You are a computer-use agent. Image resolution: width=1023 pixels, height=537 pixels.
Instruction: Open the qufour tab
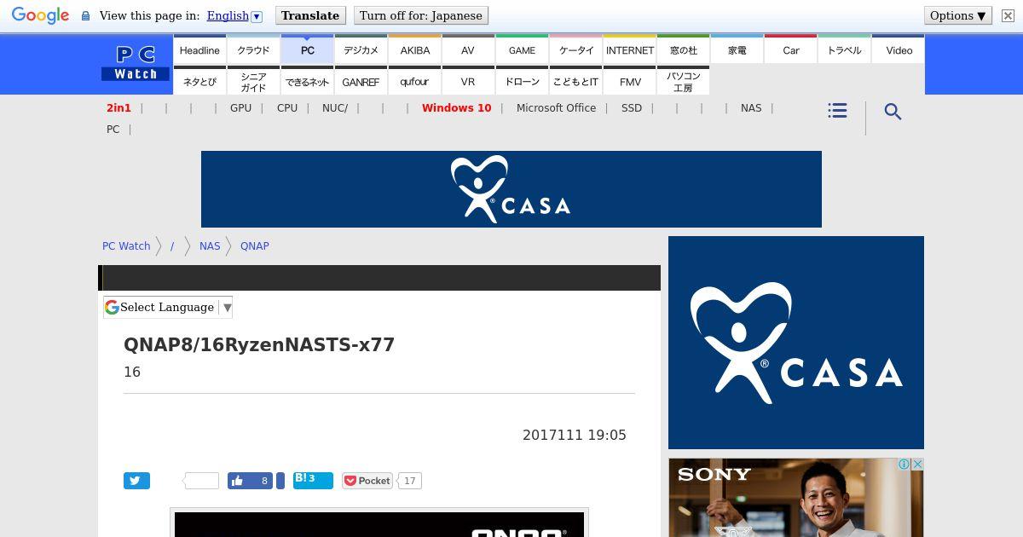pos(414,81)
